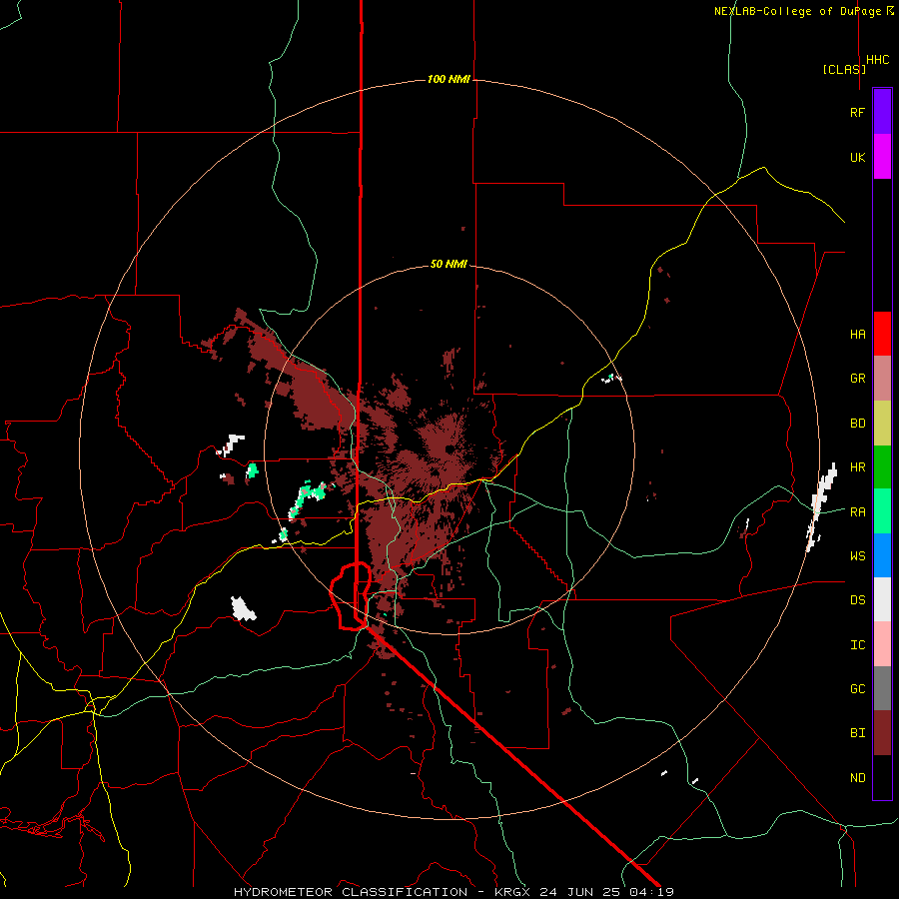
Task: Click the white dry snow band at the east edge
Action: click(822, 506)
